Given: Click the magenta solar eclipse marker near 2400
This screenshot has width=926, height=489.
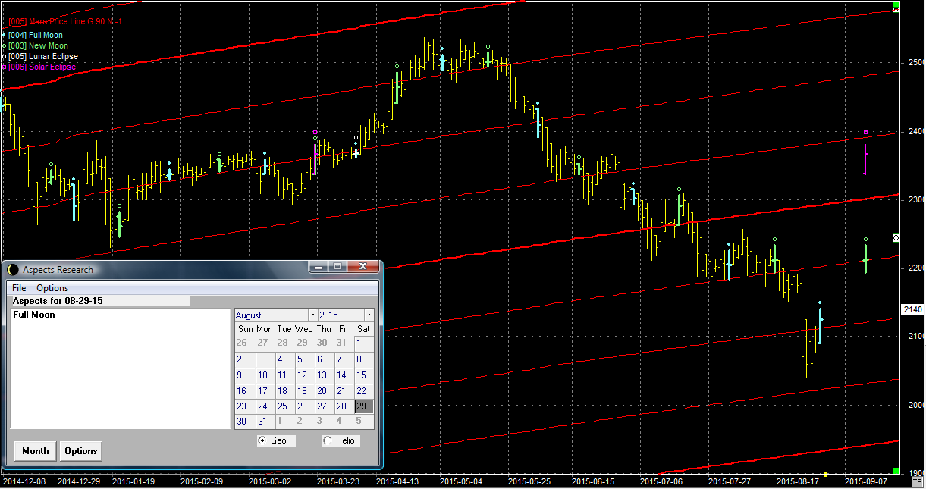Looking at the screenshot, I should 866,133.
